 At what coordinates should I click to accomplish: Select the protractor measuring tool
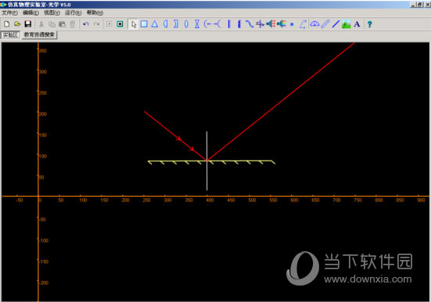(x=314, y=24)
